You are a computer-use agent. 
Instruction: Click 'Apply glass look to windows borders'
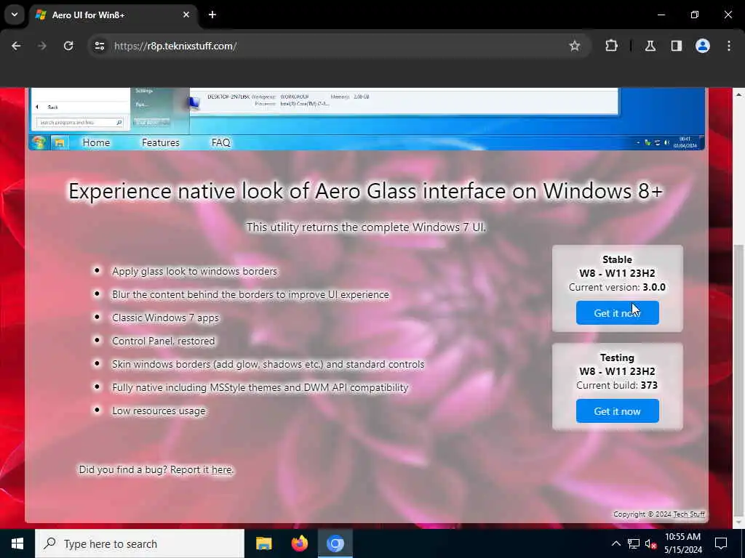pos(194,272)
